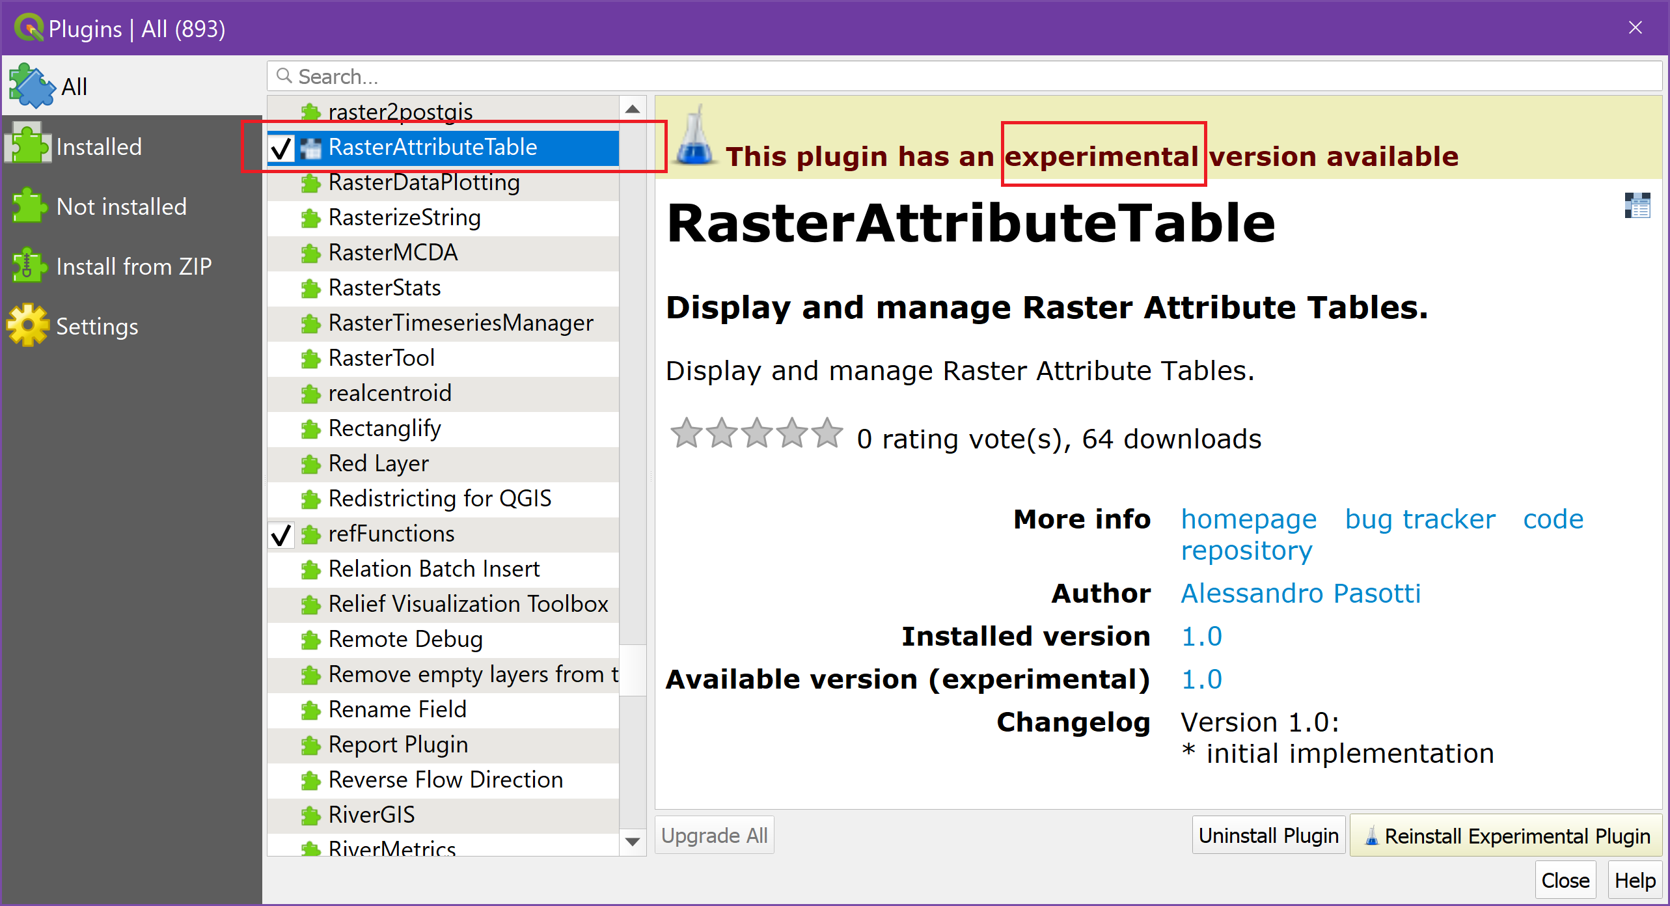Click the RasterAttributeTable plugin icon in list
1670x906 pixels.
[x=311, y=148]
